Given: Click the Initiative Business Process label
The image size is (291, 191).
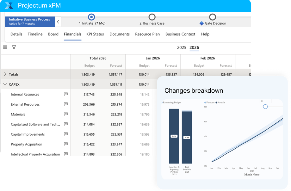Looking at the screenshot, I should tap(29, 19).
